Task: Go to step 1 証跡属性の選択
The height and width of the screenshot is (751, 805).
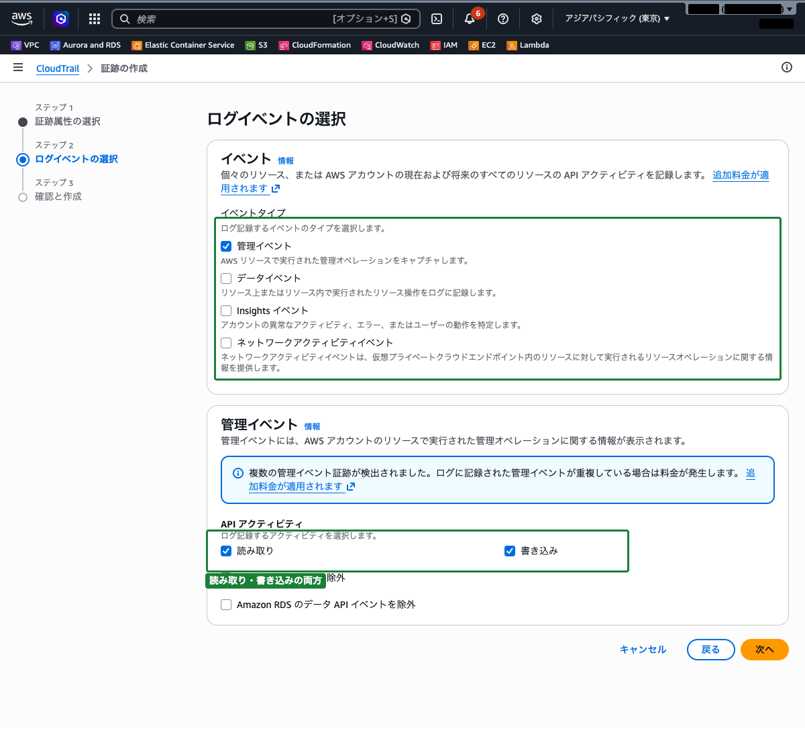Action: point(68,121)
